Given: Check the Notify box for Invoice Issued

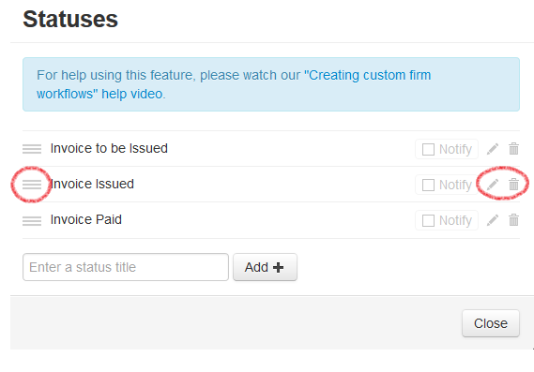Looking at the screenshot, I should (x=428, y=185).
